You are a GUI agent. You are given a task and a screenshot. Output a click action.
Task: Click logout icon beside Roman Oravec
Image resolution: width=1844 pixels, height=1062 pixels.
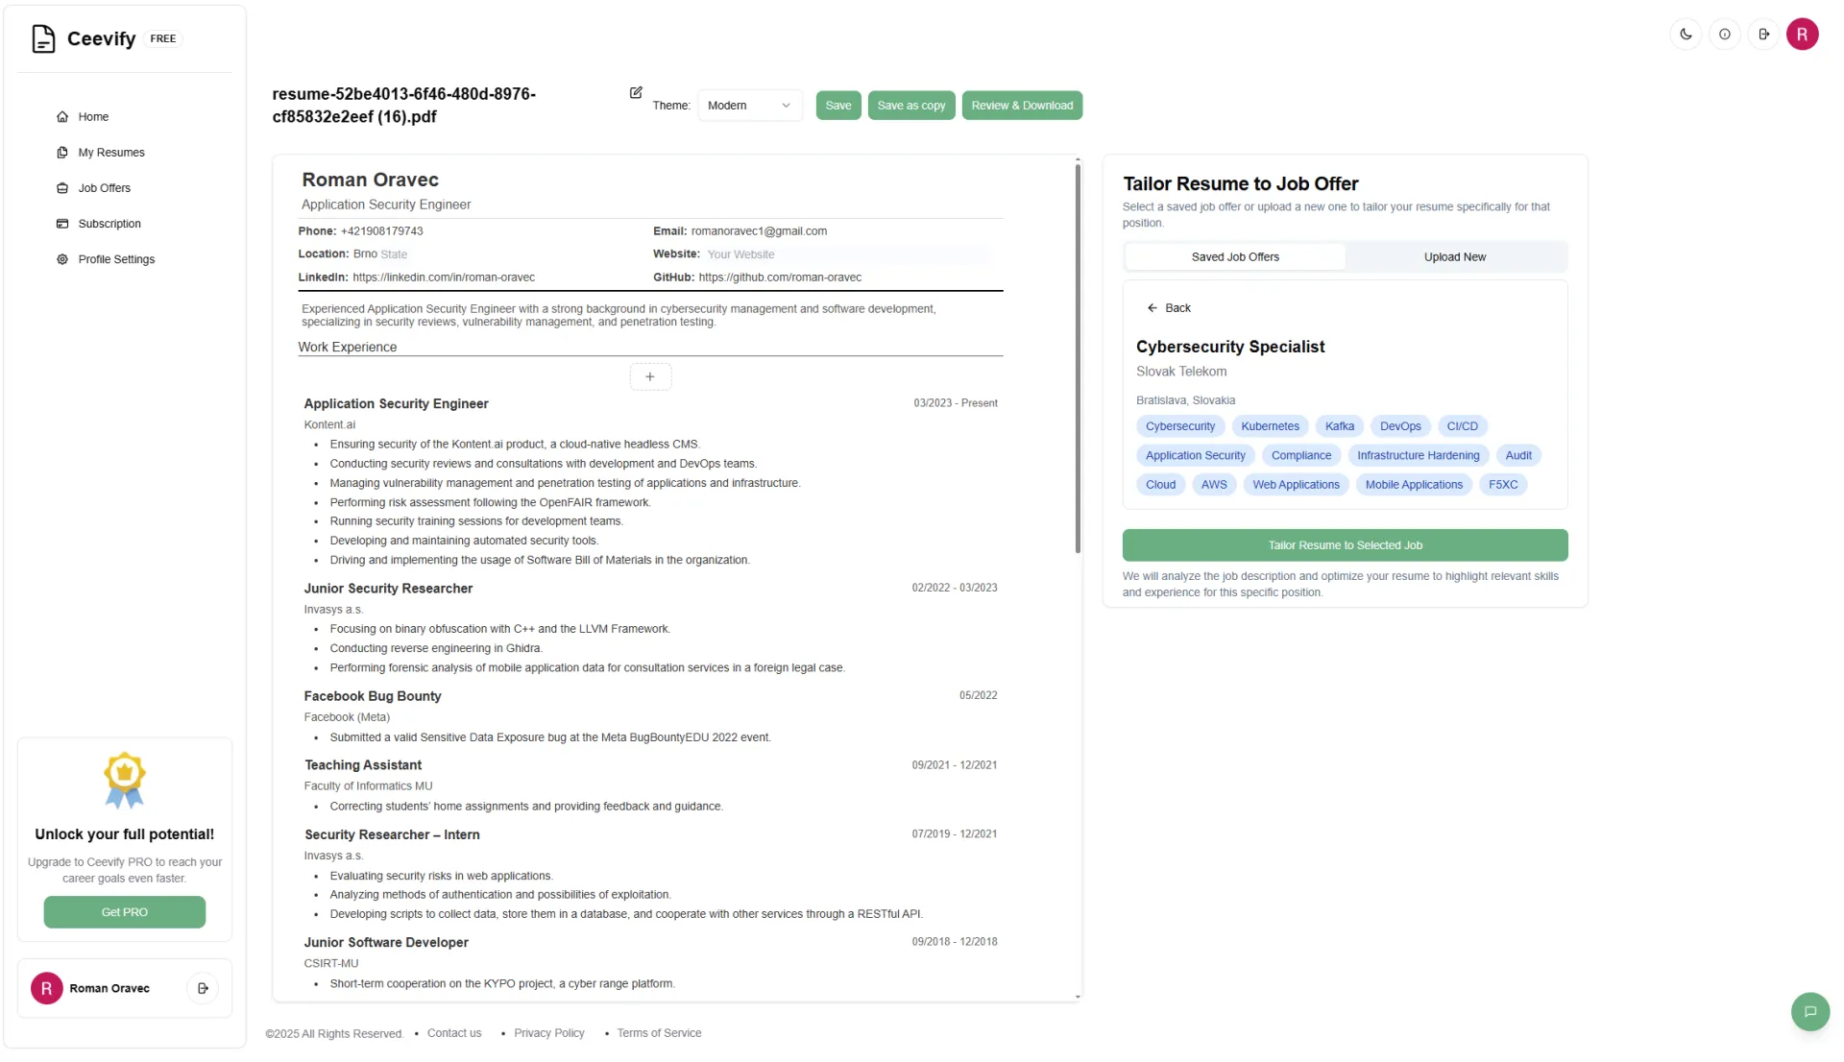pyautogui.click(x=203, y=988)
